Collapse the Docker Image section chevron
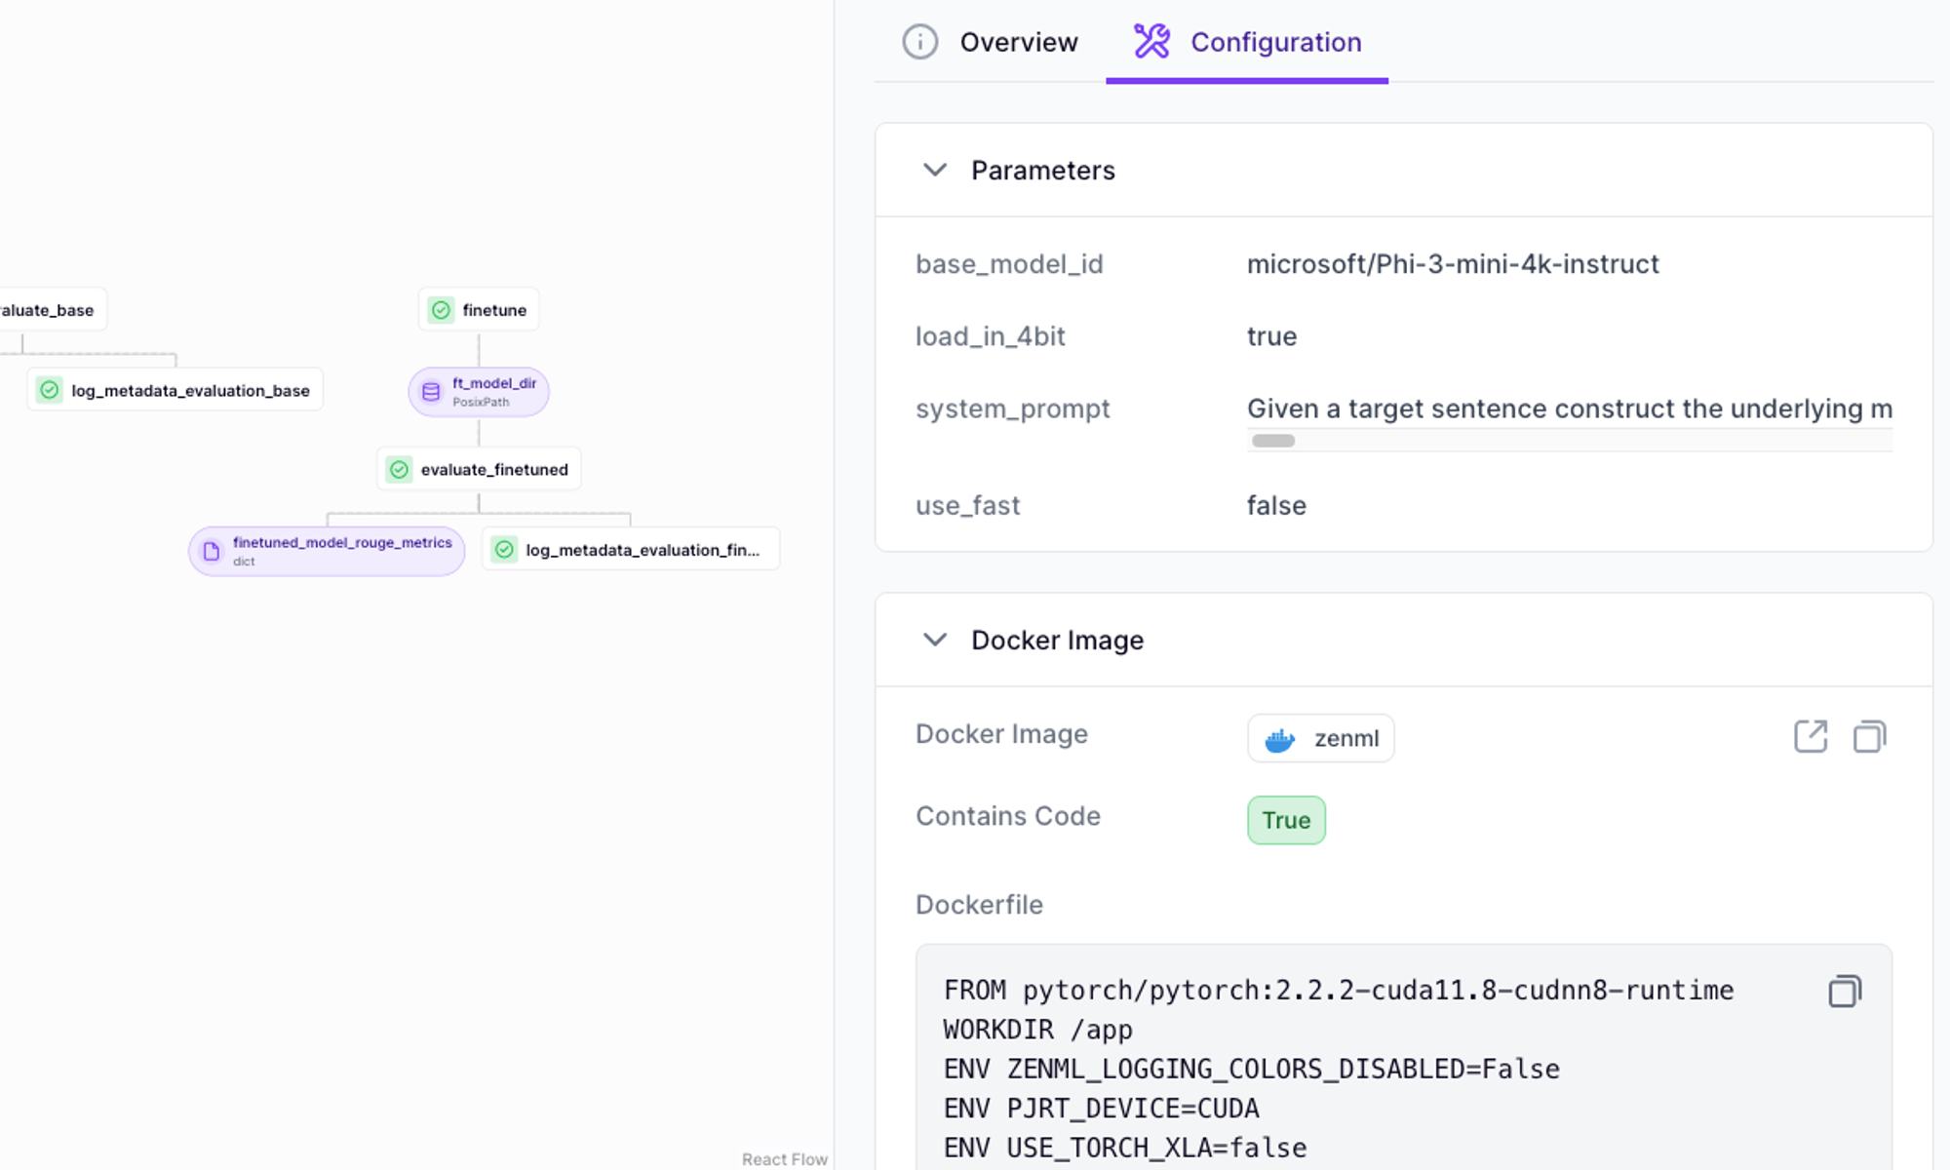Image resolution: width=1950 pixels, height=1170 pixels. (935, 641)
